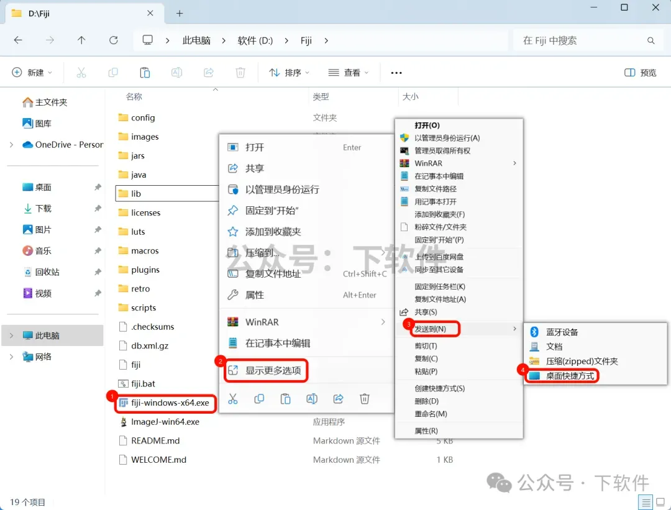
Task: Click 压缩(zipped)文件夹 in Send to submenu
Action: (x=595, y=361)
